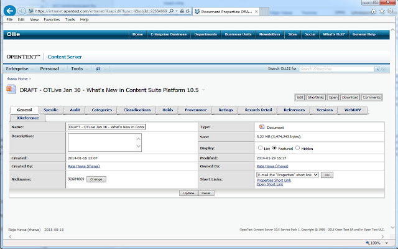The width and height of the screenshot is (398, 249).
Task: Click the rhawa Home breadcrumb
Action: pyautogui.click(x=17, y=79)
